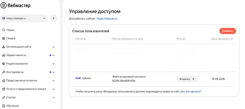Image resolution: width=245 pixels, height=109 pixels.
Task: Click the verification code 6249c3dba89fc93e
Action: (124, 81)
